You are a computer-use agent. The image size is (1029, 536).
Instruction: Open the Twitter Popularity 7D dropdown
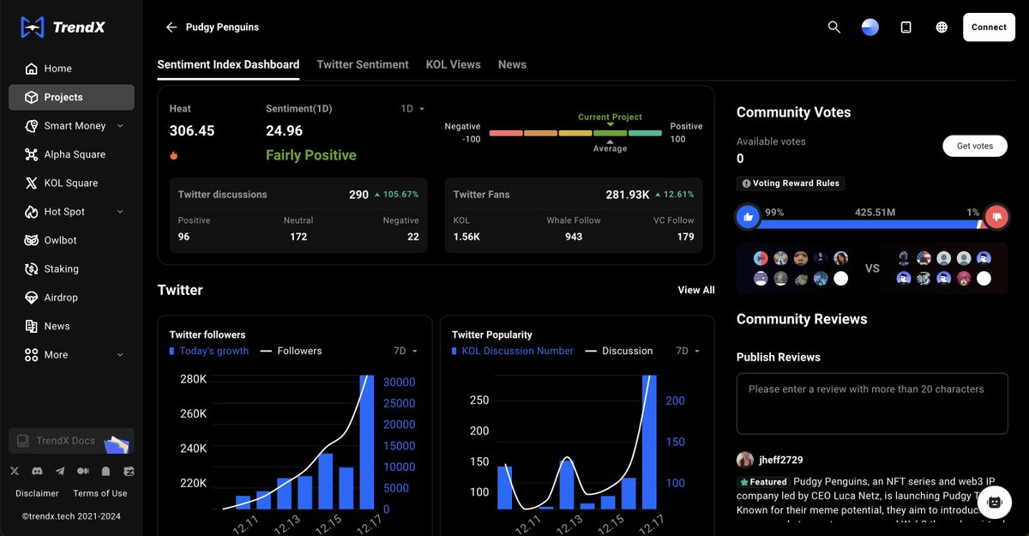pyautogui.click(x=689, y=351)
